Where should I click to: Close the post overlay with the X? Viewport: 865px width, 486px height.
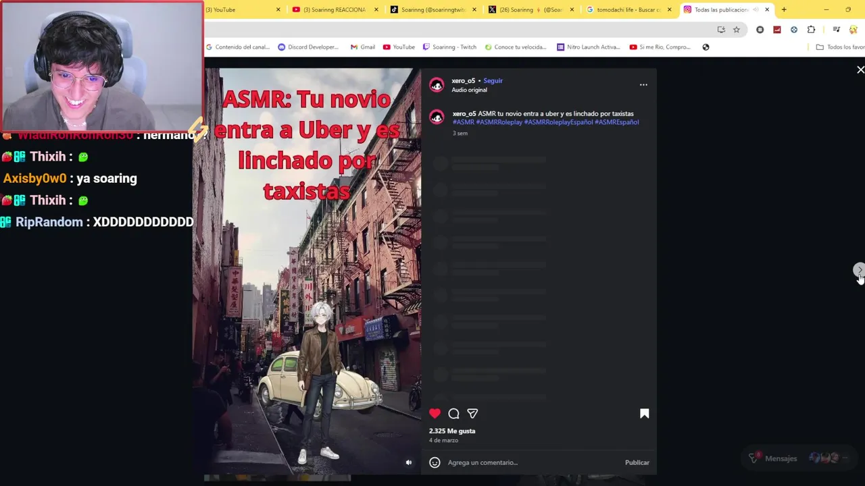click(x=860, y=70)
